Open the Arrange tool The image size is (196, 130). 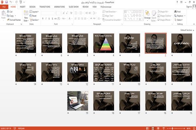point(147,15)
